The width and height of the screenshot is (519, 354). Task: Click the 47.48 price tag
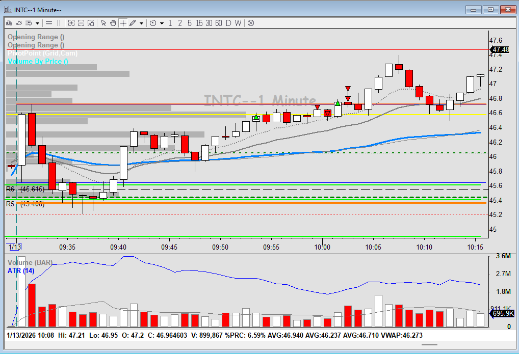tap(500, 49)
